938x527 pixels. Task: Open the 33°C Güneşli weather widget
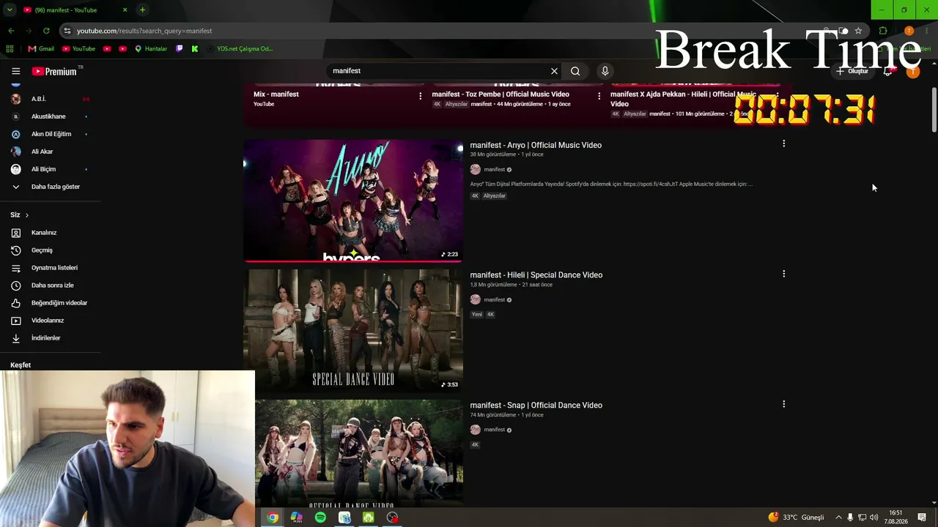click(x=796, y=517)
